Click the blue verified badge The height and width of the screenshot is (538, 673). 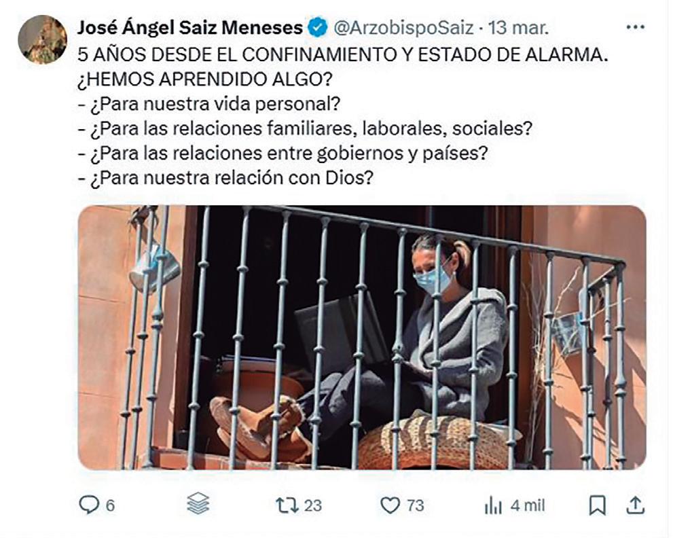[317, 28]
